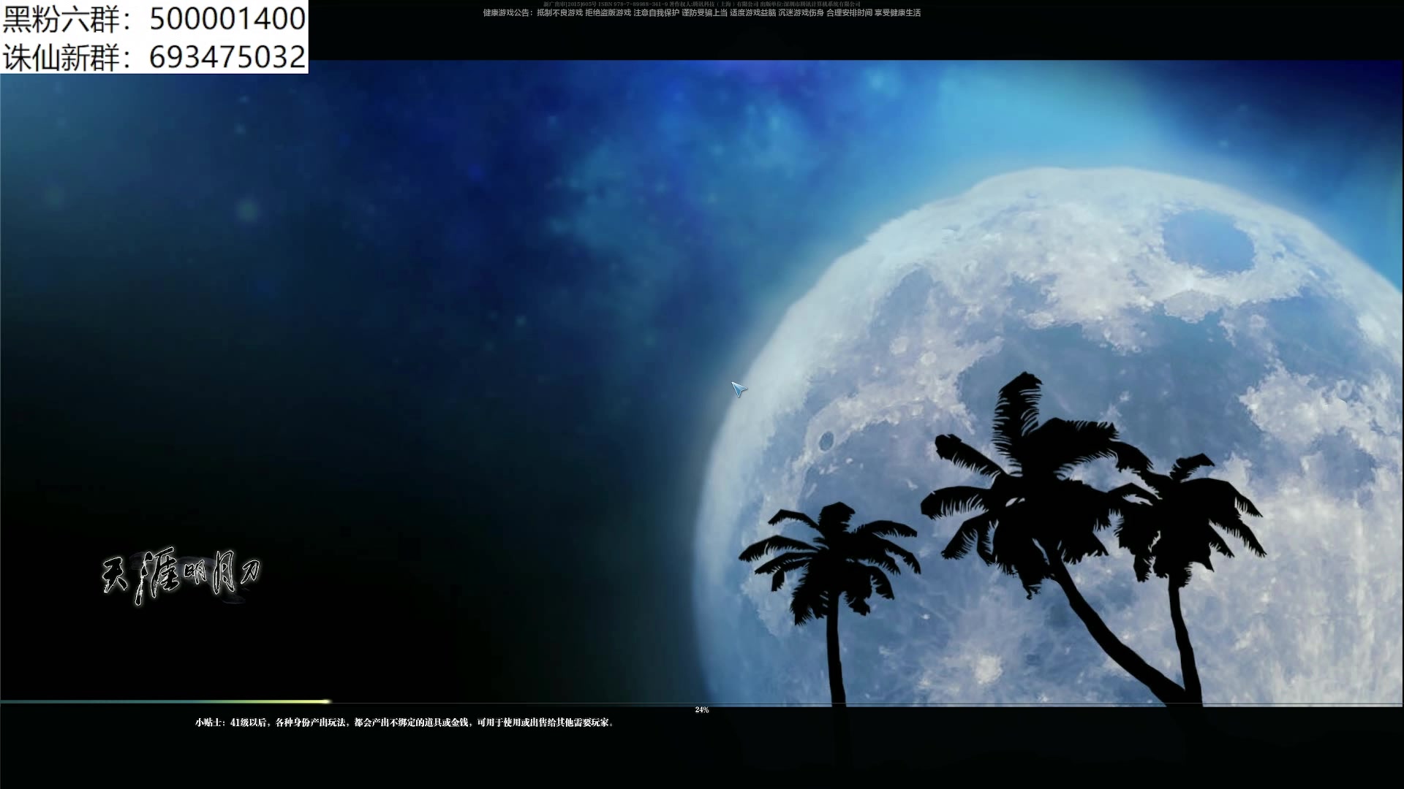Click the 天涯明月刀 calligraphy logo
Image resolution: width=1404 pixels, height=789 pixels.
[181, 576]
